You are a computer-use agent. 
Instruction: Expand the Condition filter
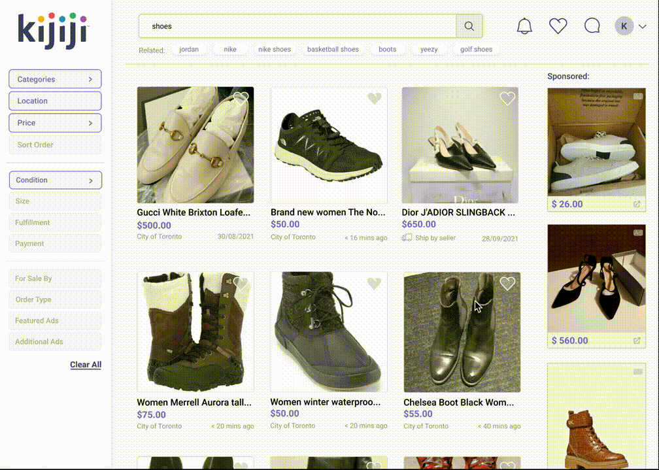(56, 180)
